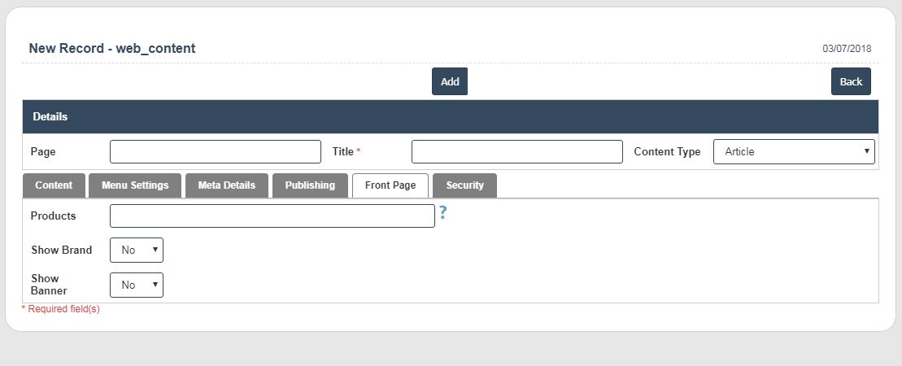This screenshot has height=366, width=902.
Task: Click the 03/07/2018 date text
Action: tap(847, 49)
